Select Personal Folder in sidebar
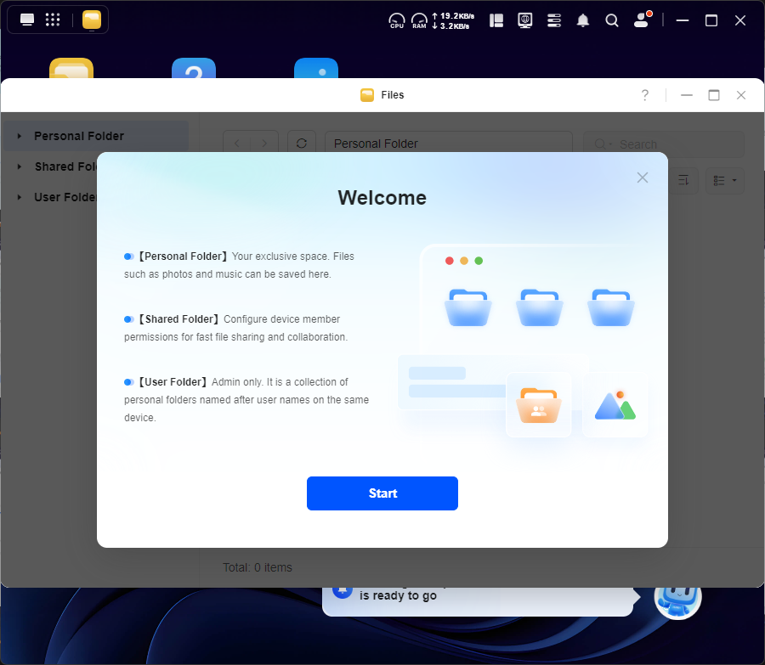 coord(79,136)
